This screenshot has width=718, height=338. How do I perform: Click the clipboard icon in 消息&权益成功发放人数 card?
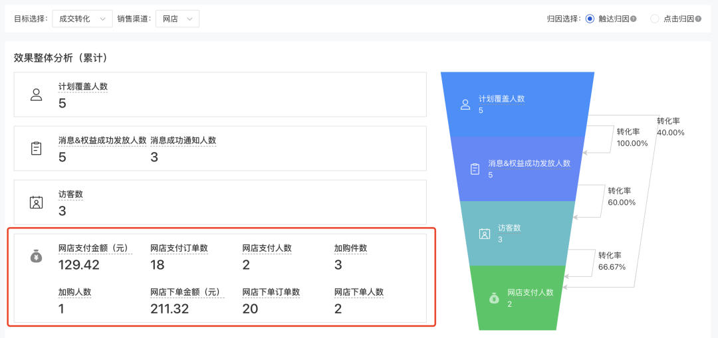pos(36,149)
